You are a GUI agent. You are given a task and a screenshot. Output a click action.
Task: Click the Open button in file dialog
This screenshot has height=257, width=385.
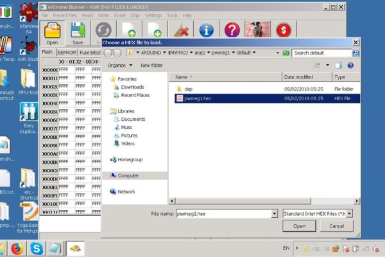pyautogui.click(x=299, y=226)
